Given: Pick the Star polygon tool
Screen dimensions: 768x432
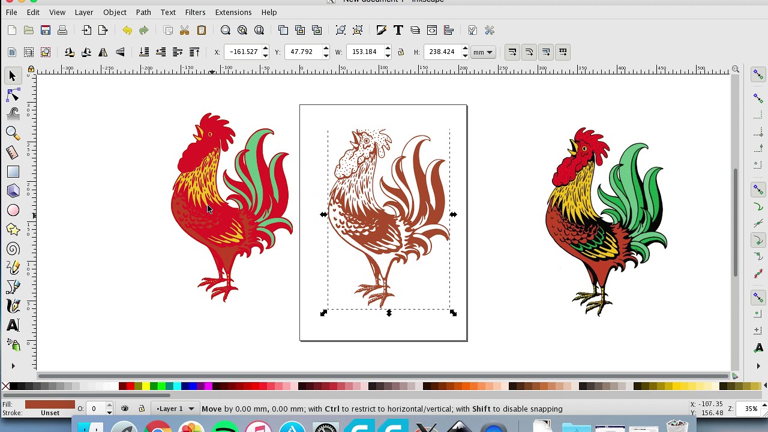Looking at the screenshot, I should (x=13, y=230).
